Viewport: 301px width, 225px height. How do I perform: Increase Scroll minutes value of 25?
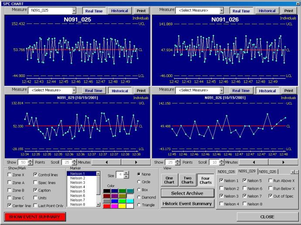point(74,161)
